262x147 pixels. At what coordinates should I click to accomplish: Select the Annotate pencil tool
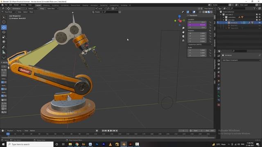tap(4, 47)
